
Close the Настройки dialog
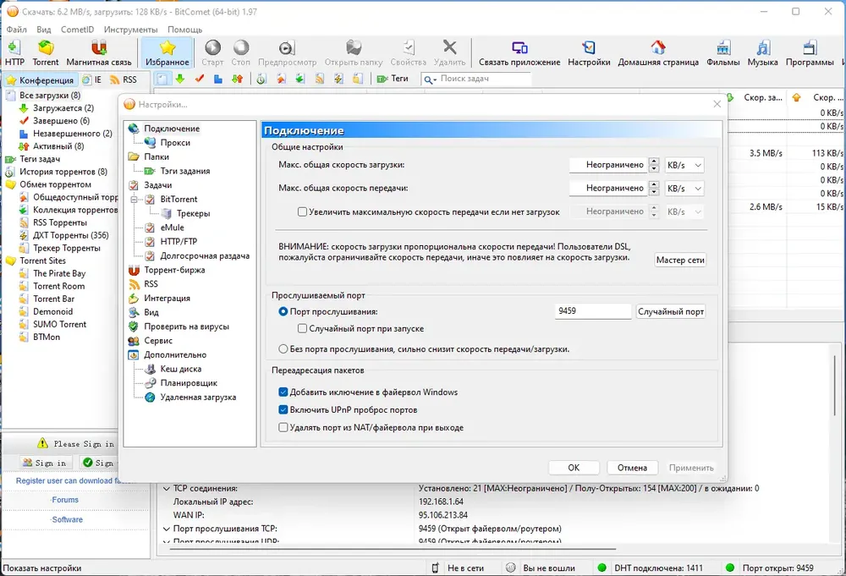click(717, 104)
